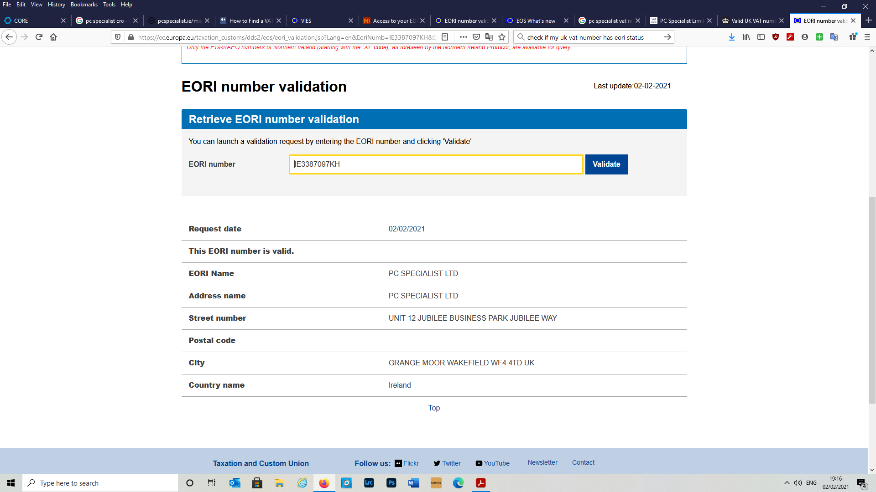Open the File menu

coord(7,5)
